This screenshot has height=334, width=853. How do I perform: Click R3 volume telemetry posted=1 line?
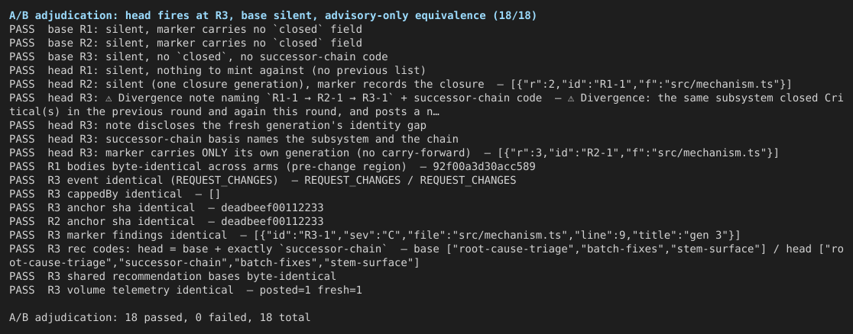[186, 291]
